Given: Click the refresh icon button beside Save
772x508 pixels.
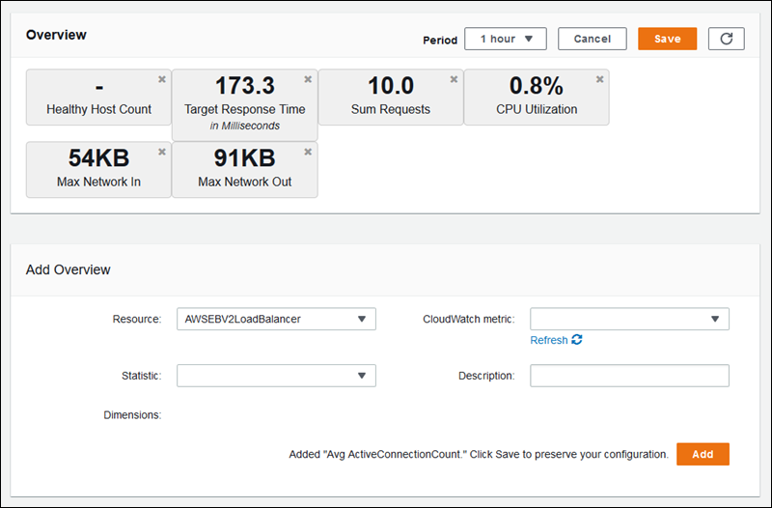Looking at the screenshot, I should 726,39.
